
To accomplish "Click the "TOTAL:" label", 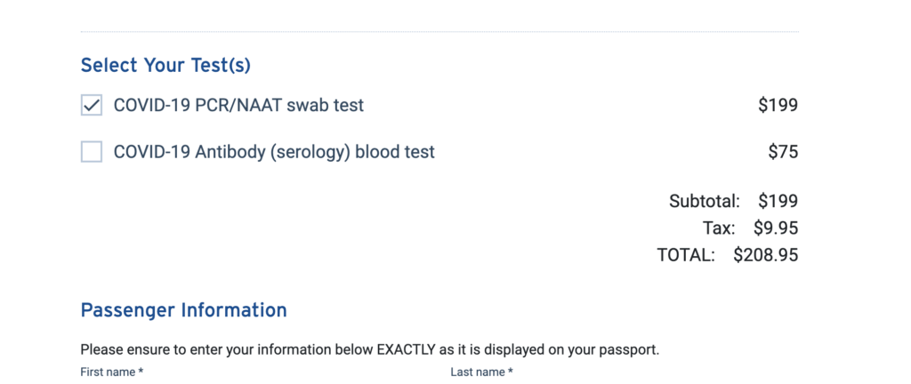I will tap(686, 256).
